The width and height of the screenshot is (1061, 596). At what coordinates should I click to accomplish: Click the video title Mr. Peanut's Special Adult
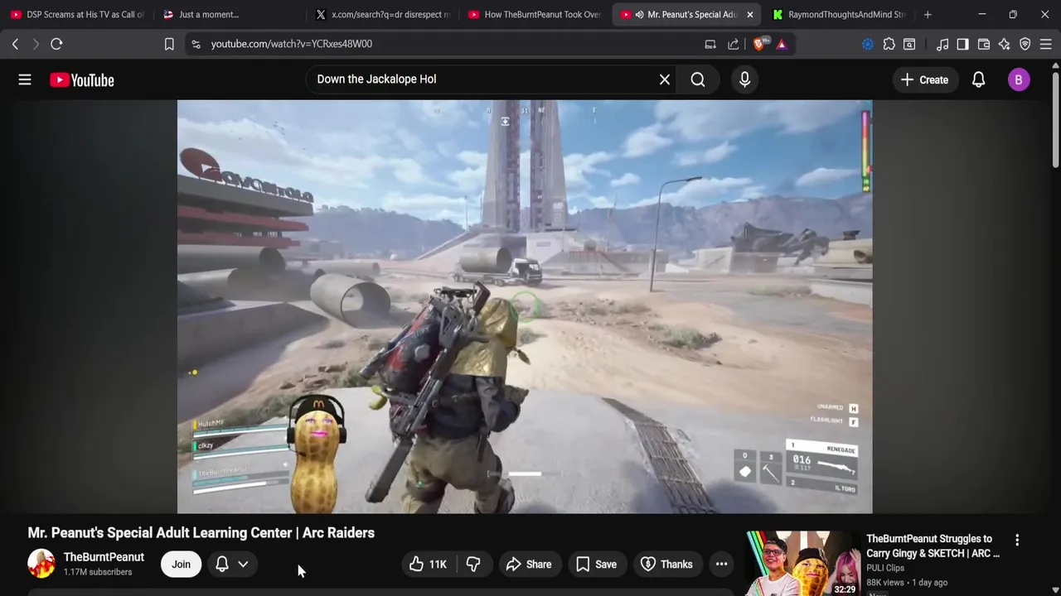pyautogui.click(x=201, y=533)
